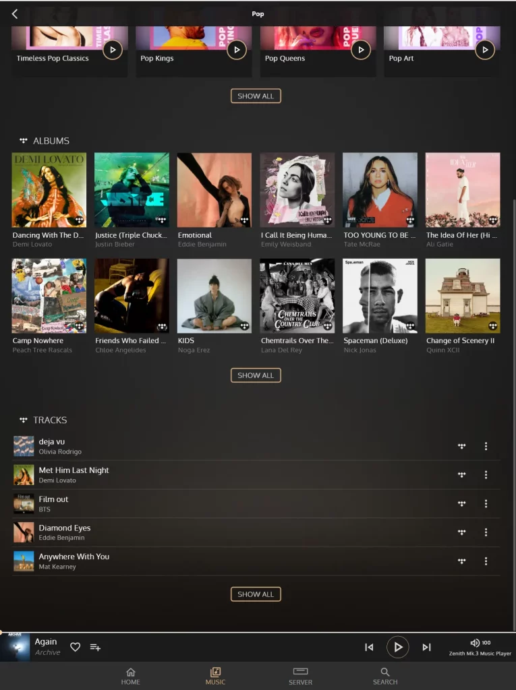Click the Nick Jonas artist name
The image size is (516, 690).
point(360,350)
